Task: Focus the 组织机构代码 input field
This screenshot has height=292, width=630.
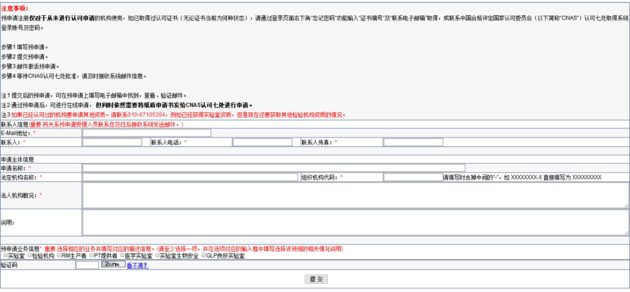Action: pos(412,177)
